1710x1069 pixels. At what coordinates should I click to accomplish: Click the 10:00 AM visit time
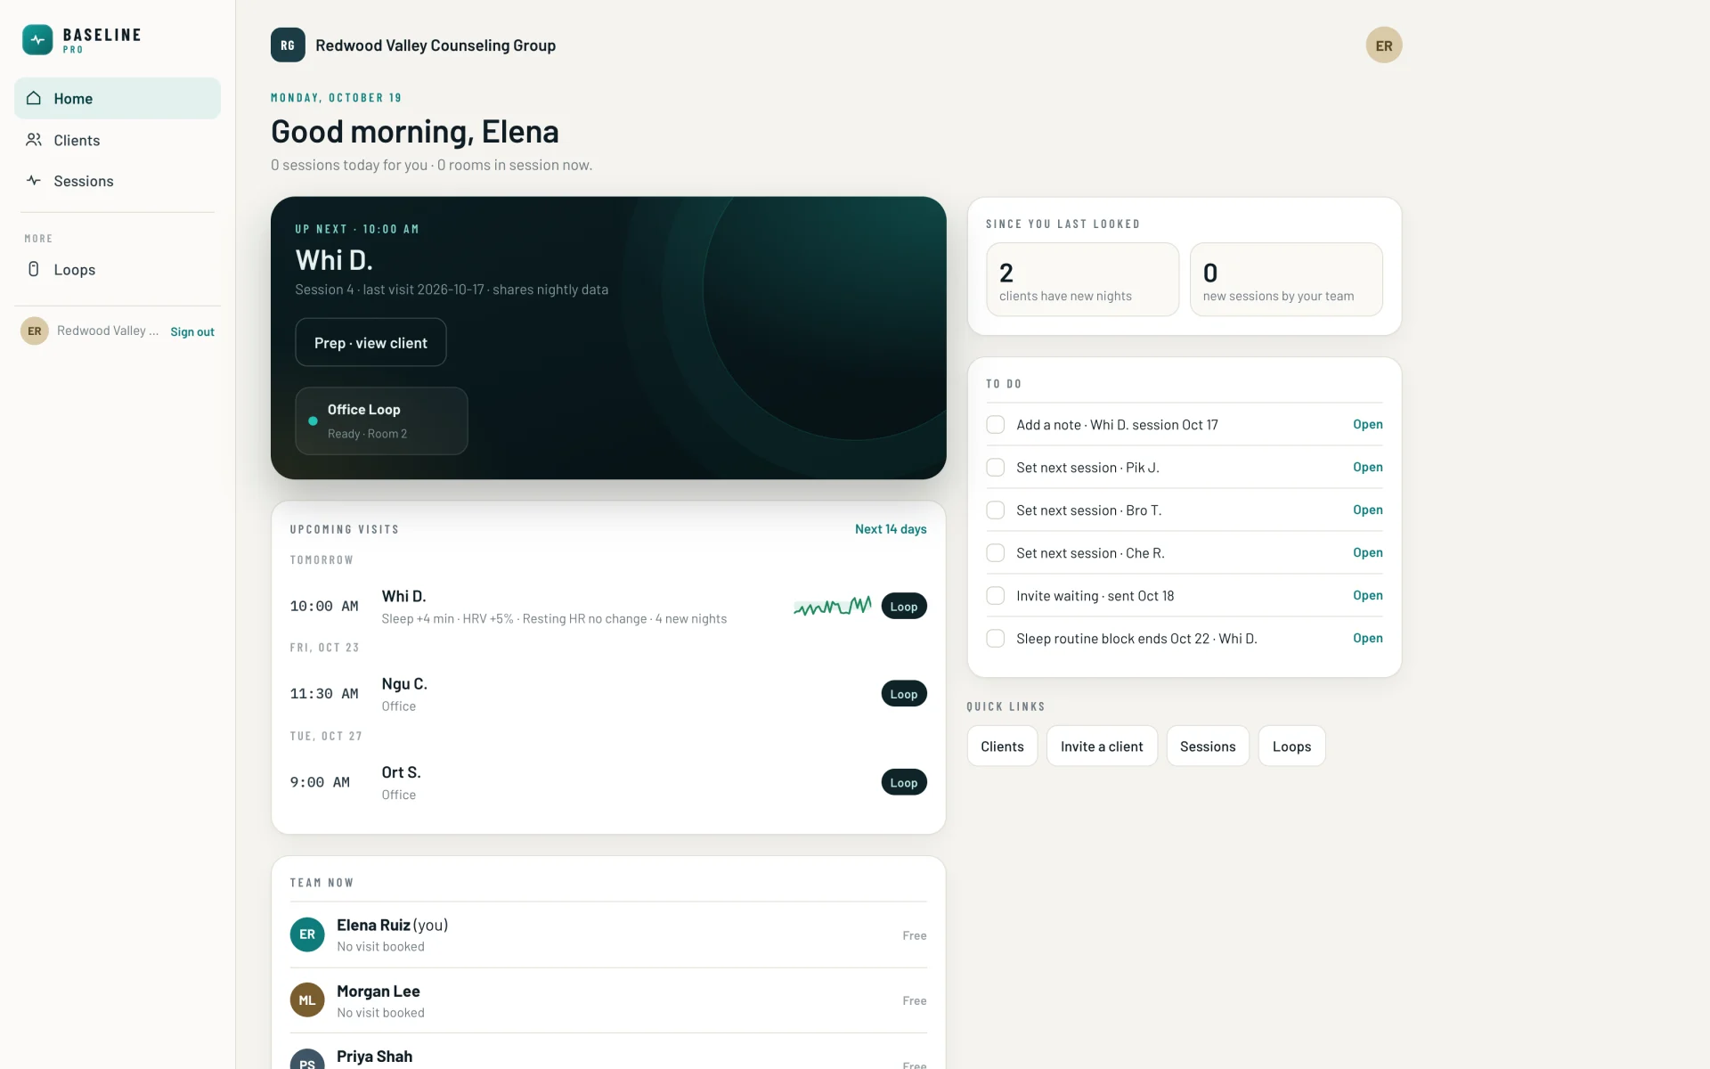[324, 607]
